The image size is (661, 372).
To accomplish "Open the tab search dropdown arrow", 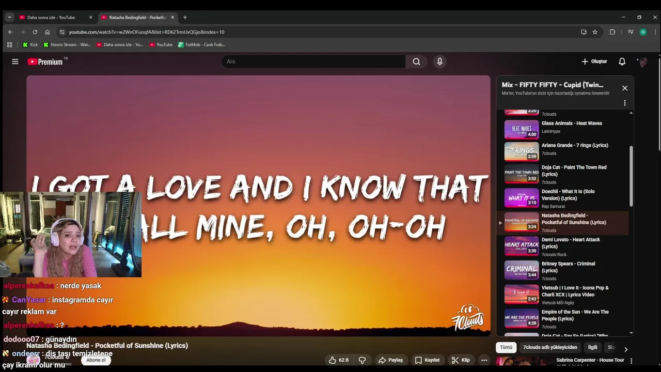I will click(x=9, y=17).
